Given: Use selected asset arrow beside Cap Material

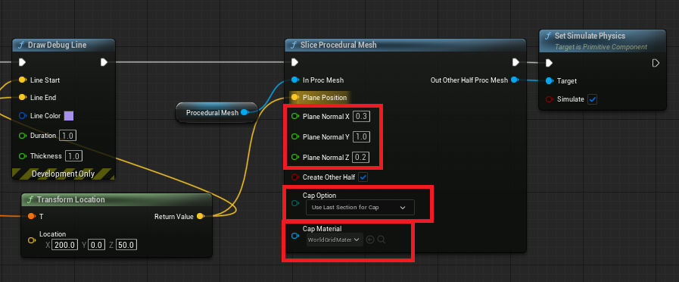Looking at the screenshot, I should (x=370, y=240).
